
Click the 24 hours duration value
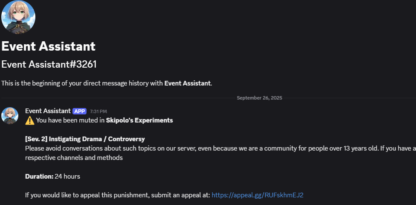(x=67, y=177)
